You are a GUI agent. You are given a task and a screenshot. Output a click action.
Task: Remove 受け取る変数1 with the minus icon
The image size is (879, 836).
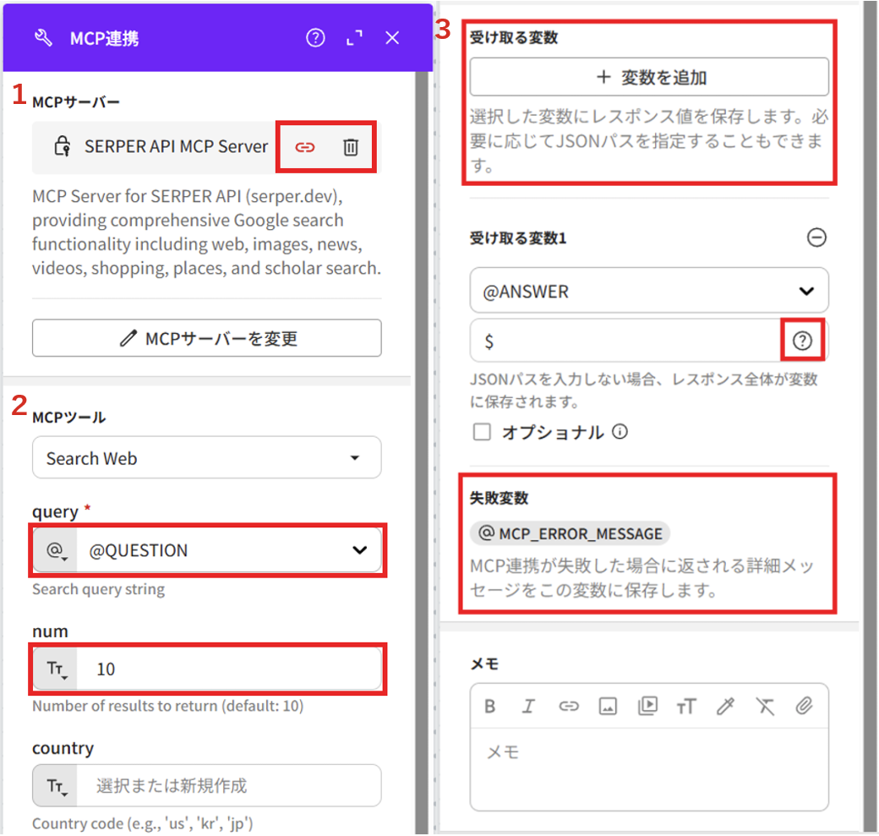point(816,238)
